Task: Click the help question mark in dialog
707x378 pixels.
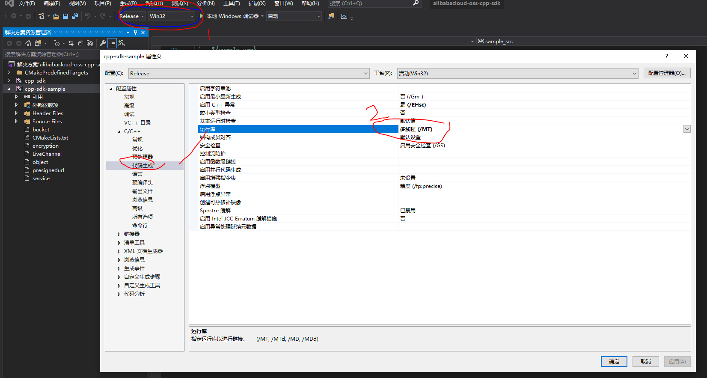Action: pos(666,56)
